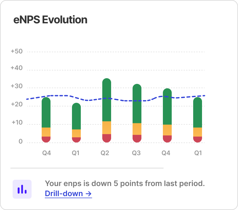Click the +50 axis label
The width and height of the screenshot is (238, 210).
tap(17, 51)
